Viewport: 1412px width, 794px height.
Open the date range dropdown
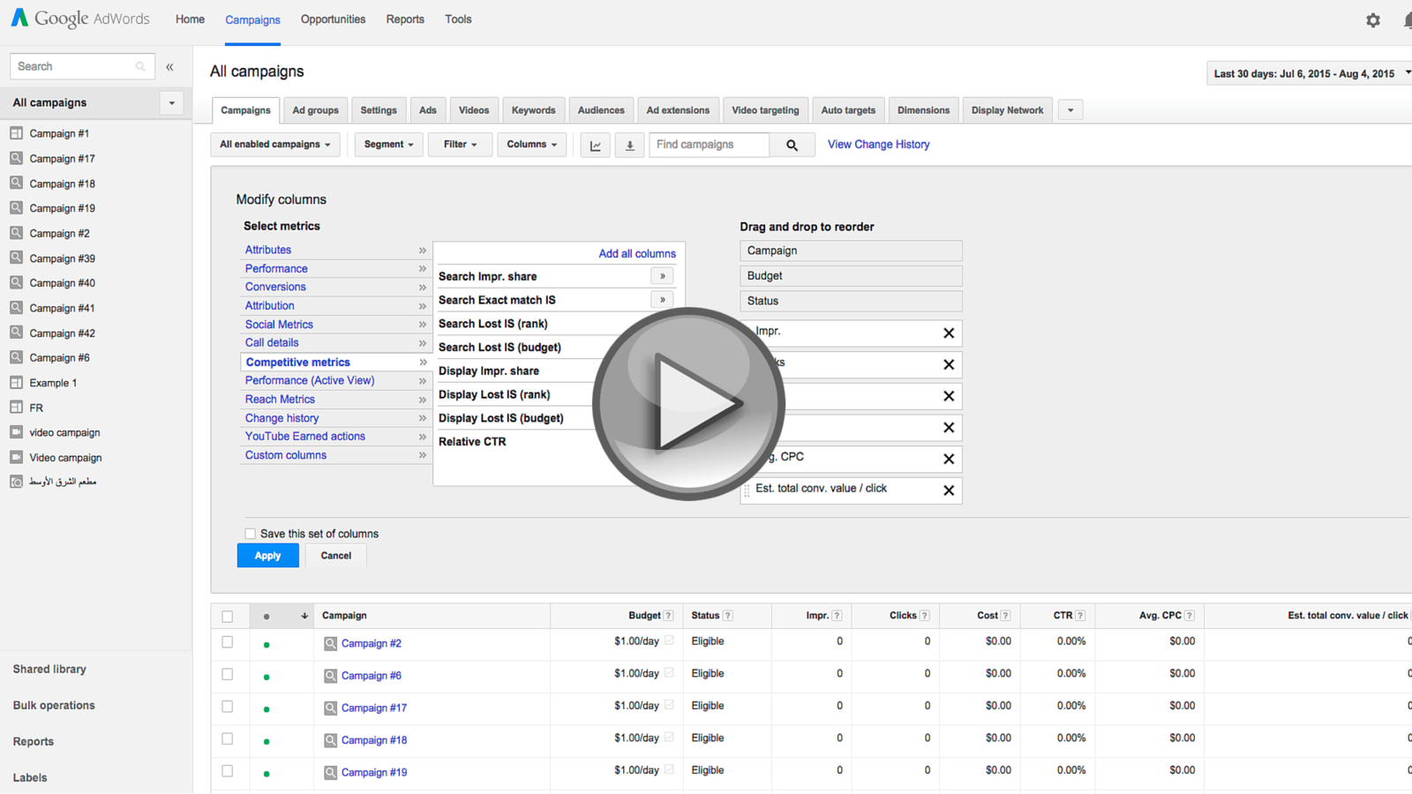1310,73
